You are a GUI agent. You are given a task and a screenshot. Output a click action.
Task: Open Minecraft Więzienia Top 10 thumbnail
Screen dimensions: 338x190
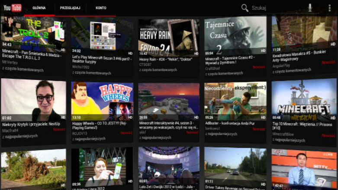point(304,100)
